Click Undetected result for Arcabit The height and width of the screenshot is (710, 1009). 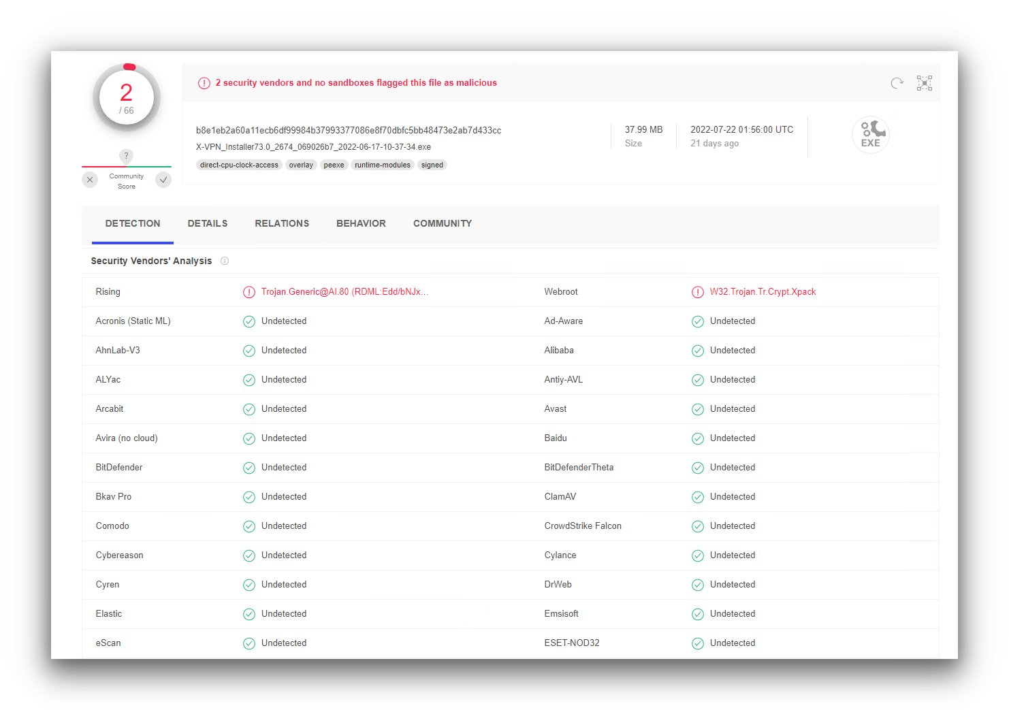(284, 408)
